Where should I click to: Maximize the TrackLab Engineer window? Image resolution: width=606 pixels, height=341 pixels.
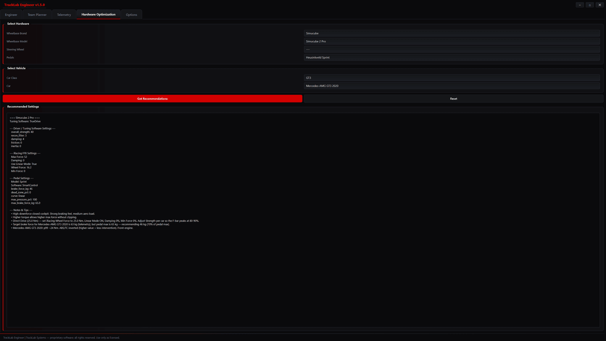click(x=590, y=5)
